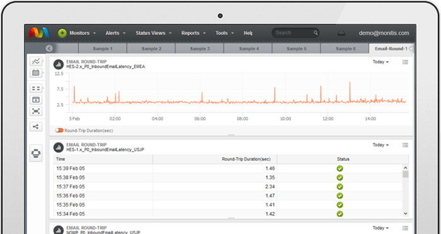The image size is (441, 234).
Task: Open the HES-1.x USJP module list menu icon
Action: pos(405,145)
